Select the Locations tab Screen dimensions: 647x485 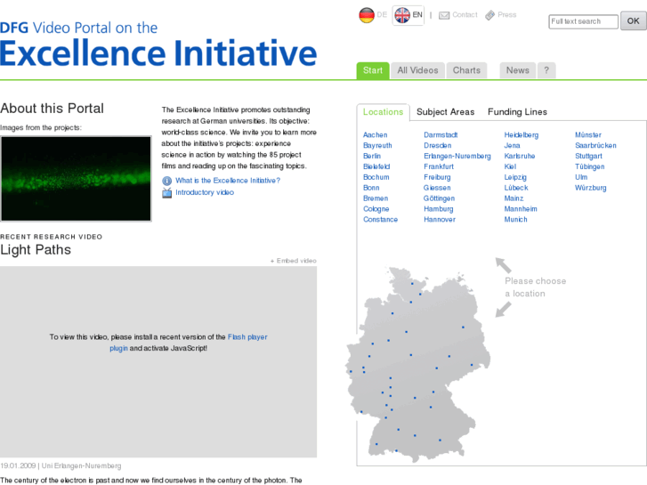(x=383, y=112)
